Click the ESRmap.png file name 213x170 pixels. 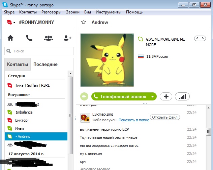pyautogui.click(x=103, y=114)
